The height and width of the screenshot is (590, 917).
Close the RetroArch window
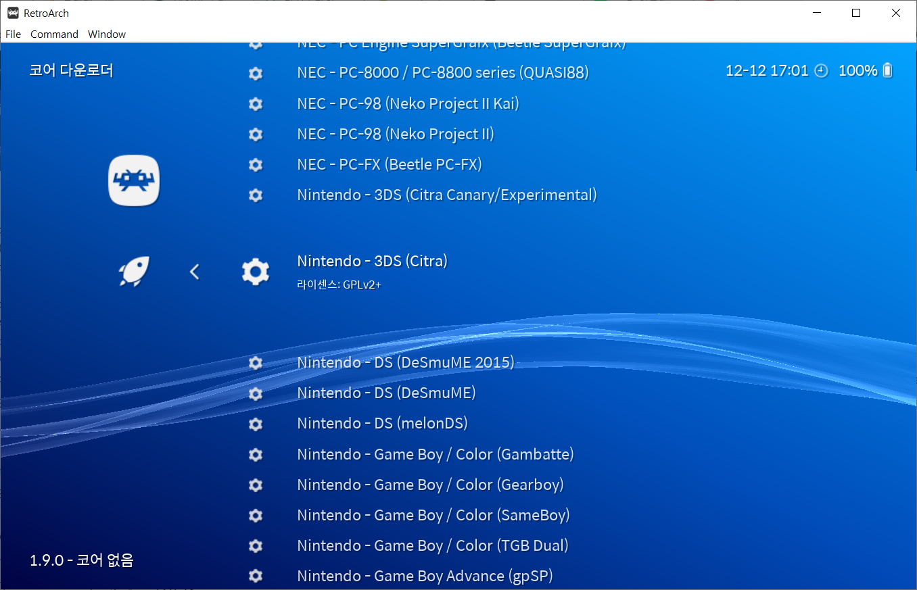896,13
